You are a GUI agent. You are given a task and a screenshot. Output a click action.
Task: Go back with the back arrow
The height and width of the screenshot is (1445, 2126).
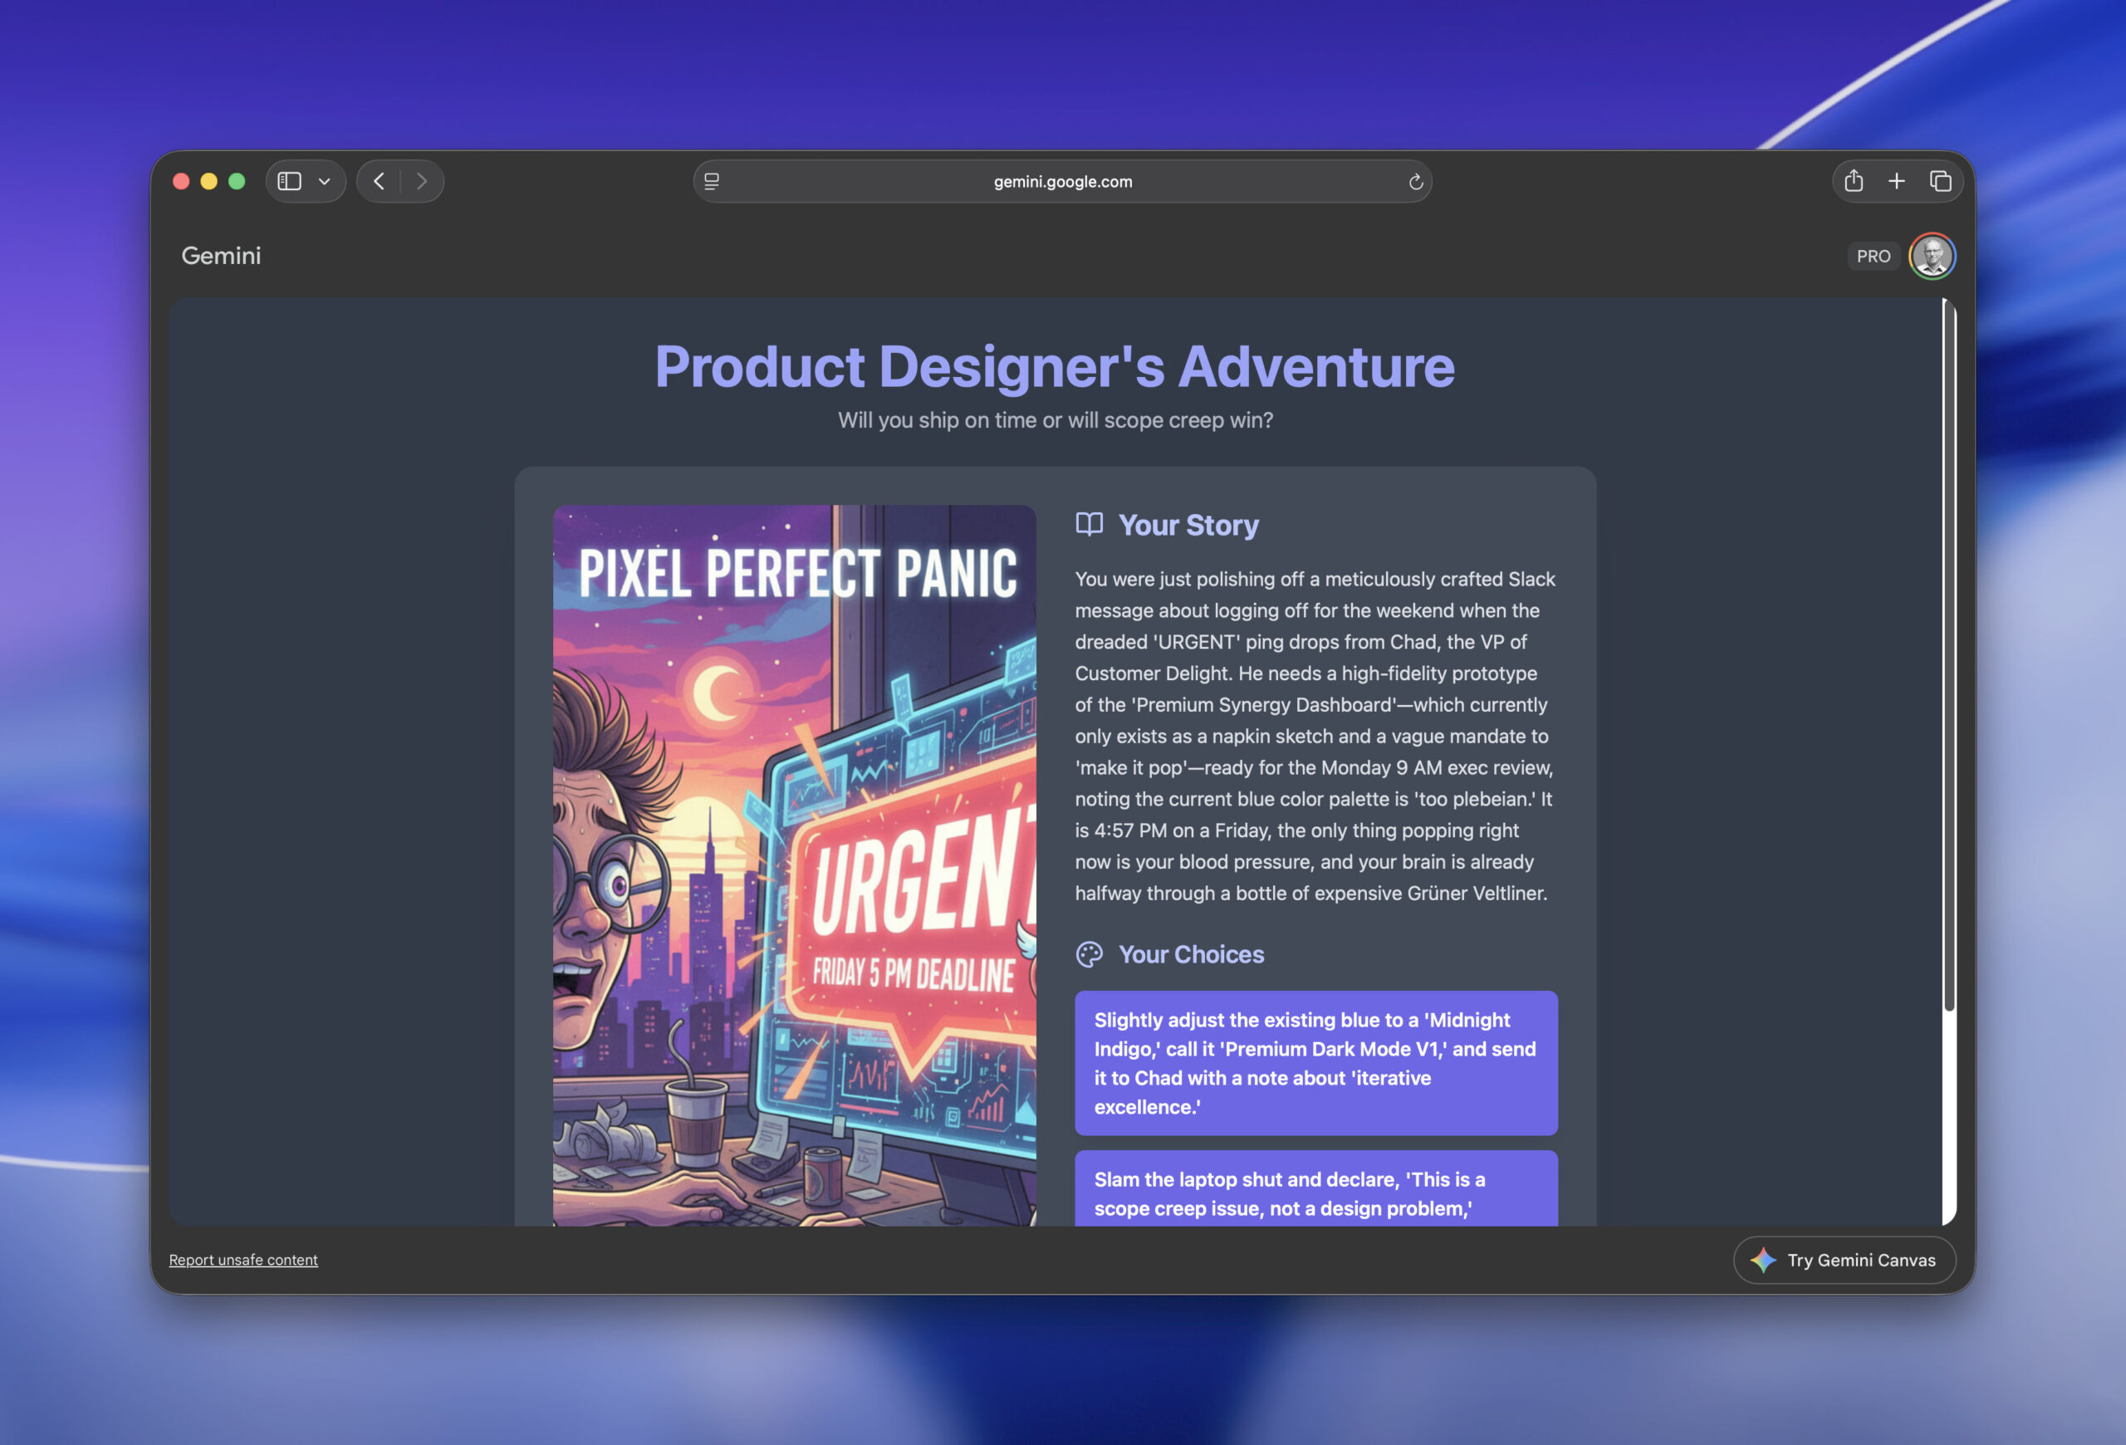pos(379,181)
